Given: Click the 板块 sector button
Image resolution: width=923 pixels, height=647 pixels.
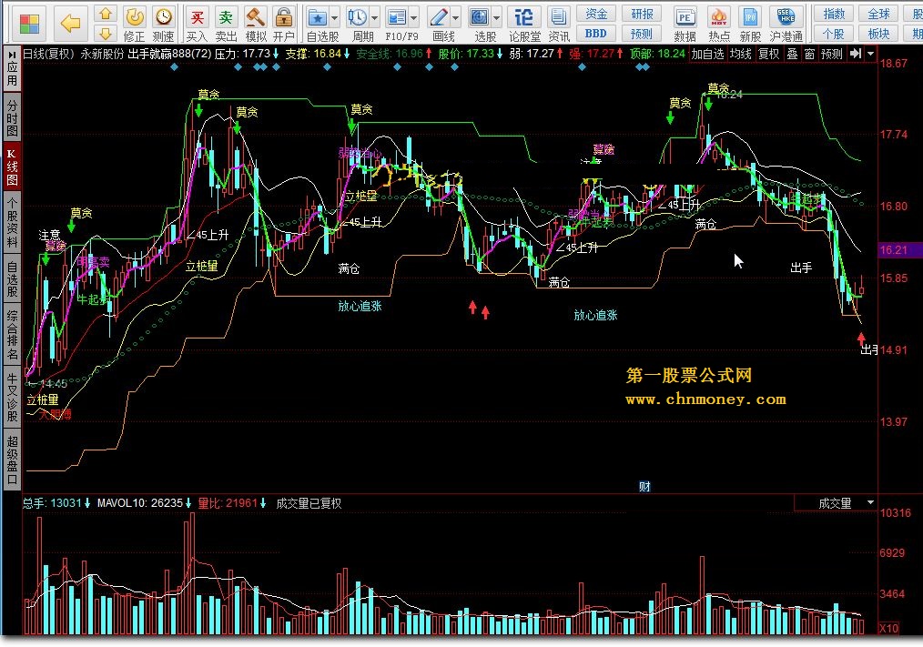Looking at the screenshot, I should point(878,34).
